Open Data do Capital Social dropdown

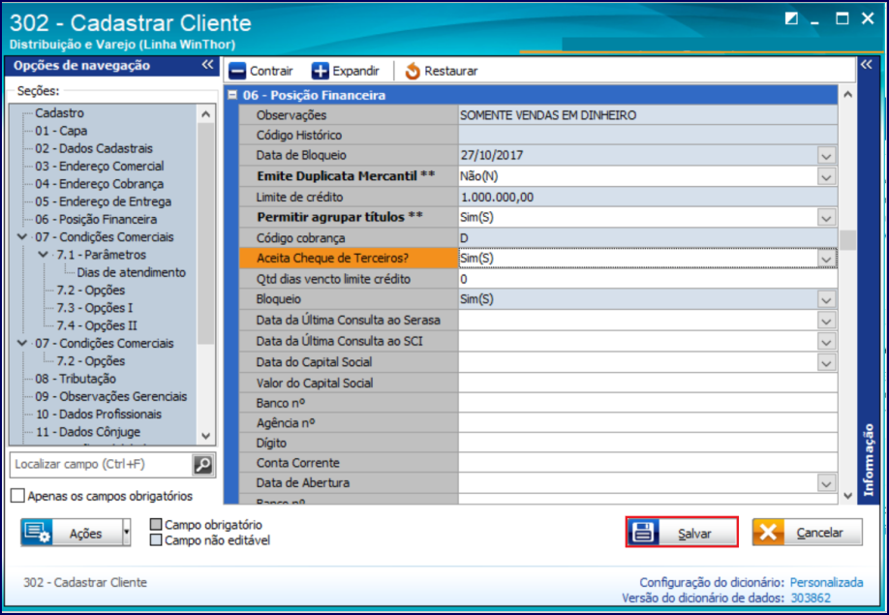(x=826, y=363)
